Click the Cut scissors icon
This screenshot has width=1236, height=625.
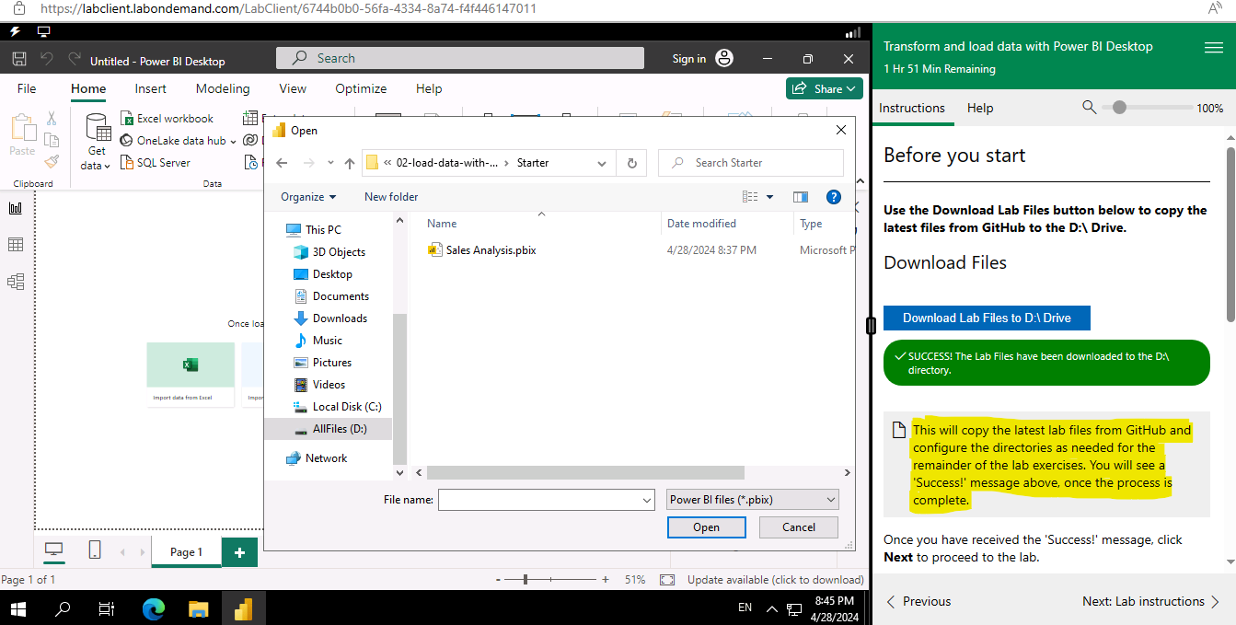(52, 119)
